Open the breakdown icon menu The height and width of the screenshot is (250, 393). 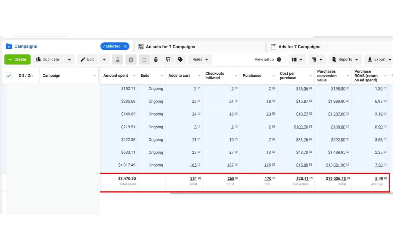point(317,60)
